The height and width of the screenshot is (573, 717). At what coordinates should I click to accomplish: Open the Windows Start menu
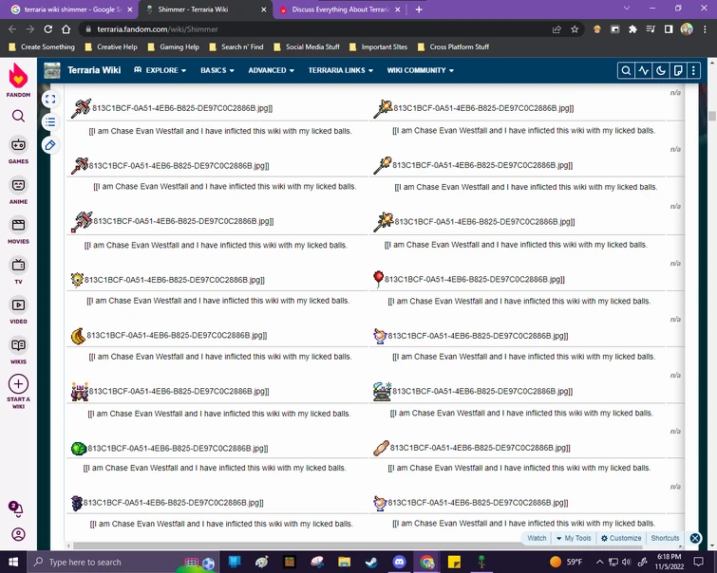13,562
